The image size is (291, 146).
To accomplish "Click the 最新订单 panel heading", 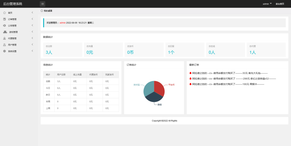I will pyautogui.click(x=194, y=65).
